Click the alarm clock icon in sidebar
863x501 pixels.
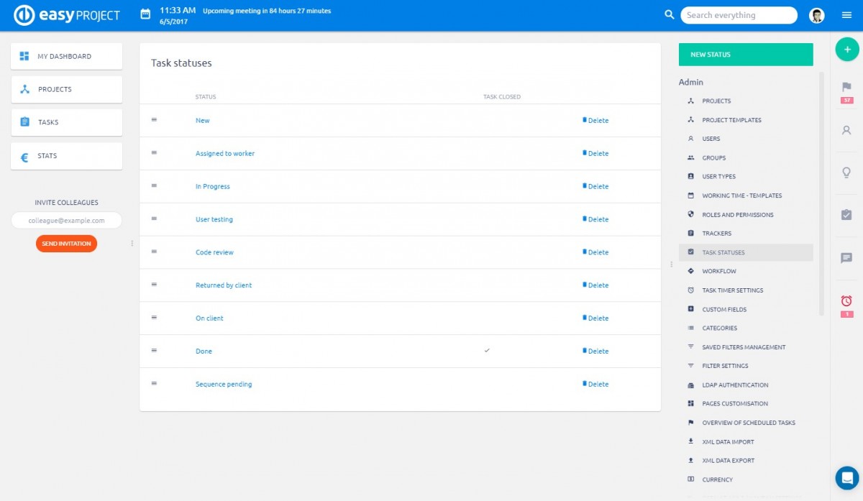[846, 300]
